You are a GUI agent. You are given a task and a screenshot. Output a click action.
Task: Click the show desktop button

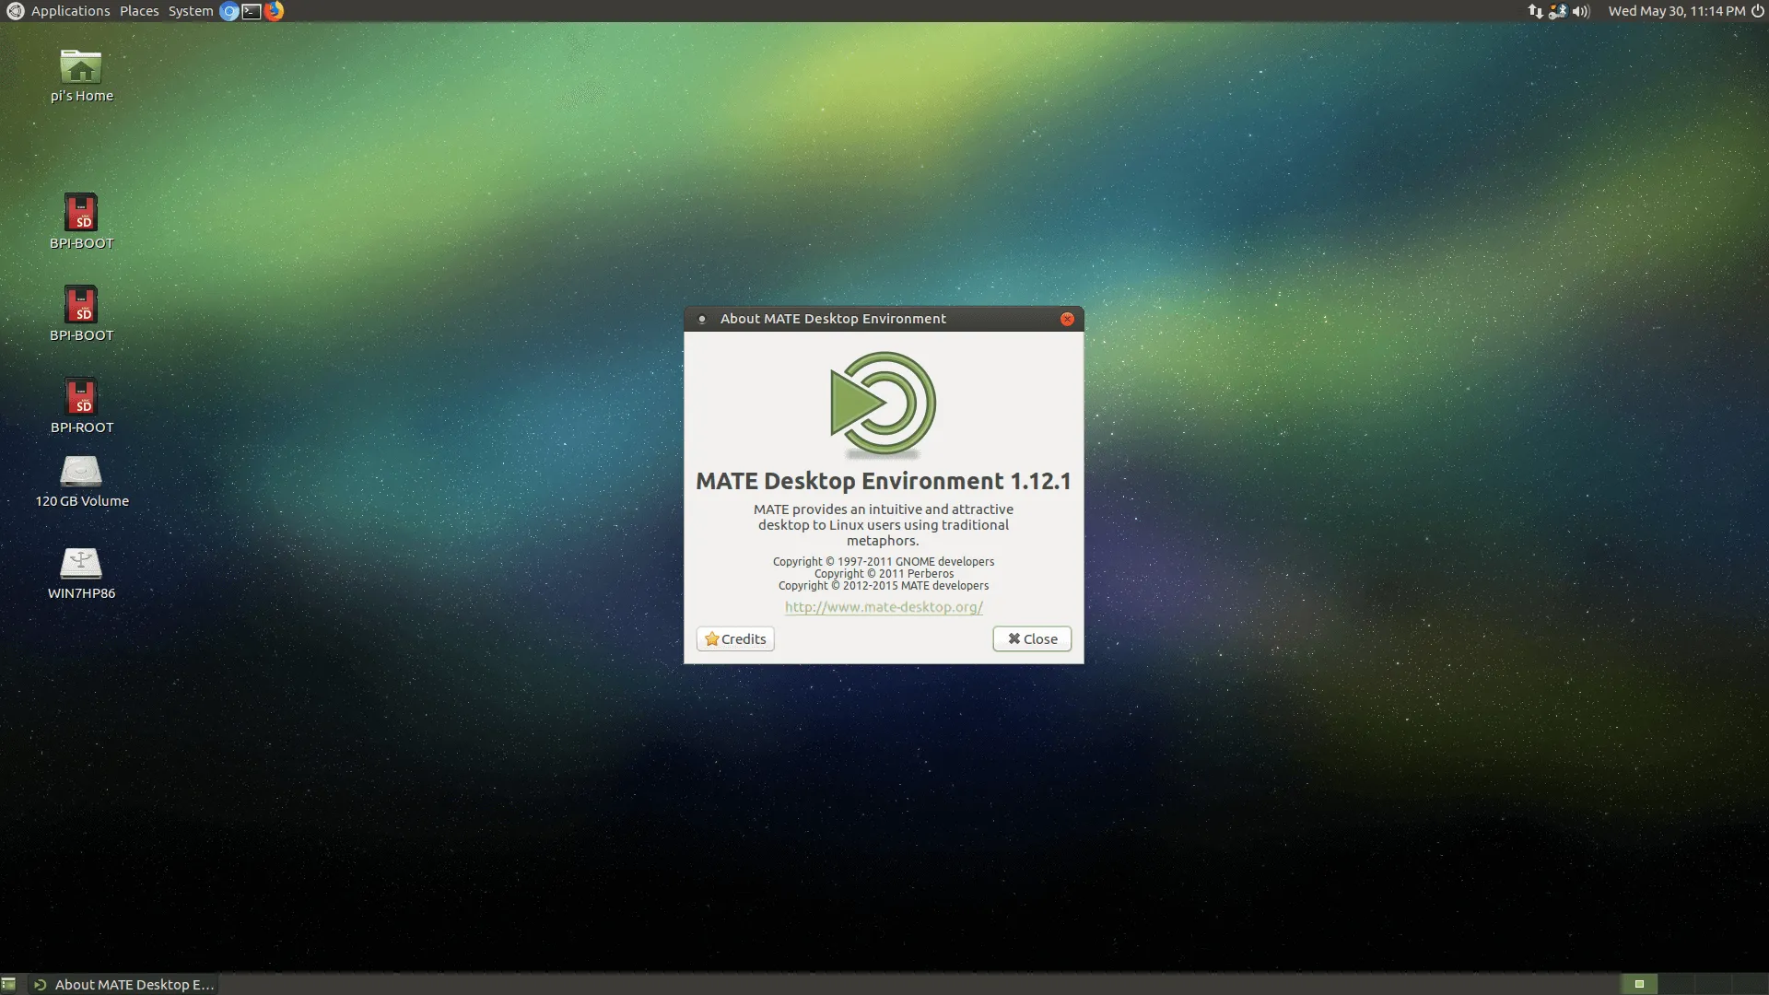8,984
